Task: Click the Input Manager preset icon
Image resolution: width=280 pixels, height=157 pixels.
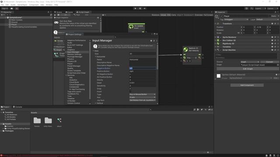Action: point(154,41)
